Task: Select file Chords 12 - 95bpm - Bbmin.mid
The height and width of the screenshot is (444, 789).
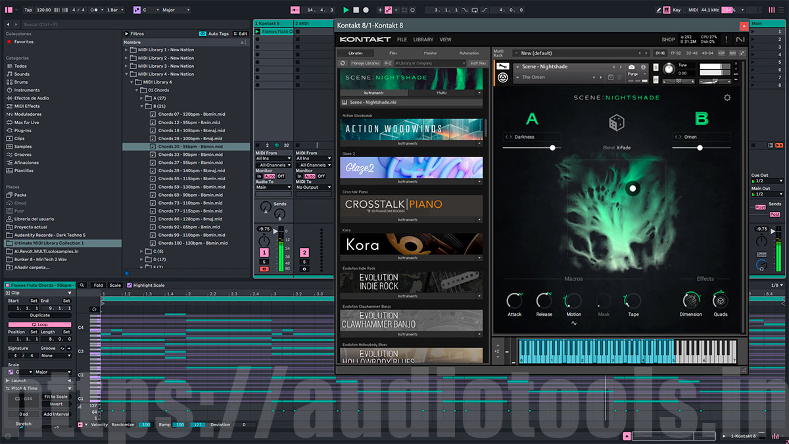Action: [189, 122]
